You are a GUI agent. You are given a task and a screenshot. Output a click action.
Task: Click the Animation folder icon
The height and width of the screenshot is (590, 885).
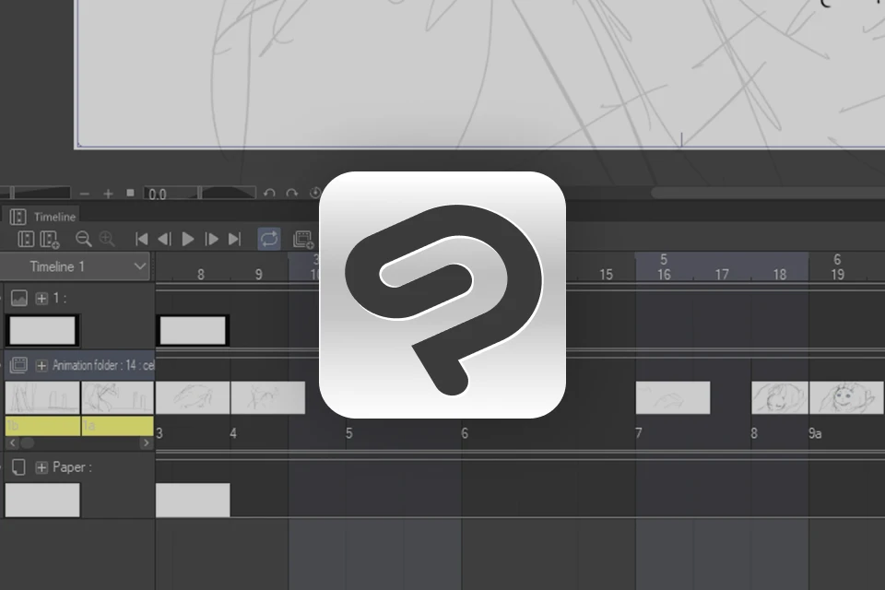pos(18,365)
